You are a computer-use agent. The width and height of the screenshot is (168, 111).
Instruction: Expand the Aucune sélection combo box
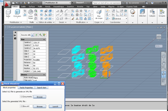(x=27, y=35)
